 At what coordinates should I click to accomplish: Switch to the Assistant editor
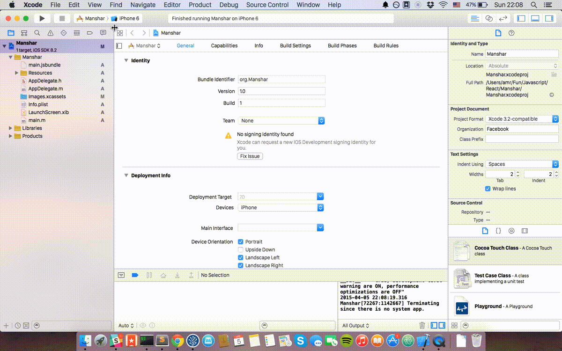489,18
